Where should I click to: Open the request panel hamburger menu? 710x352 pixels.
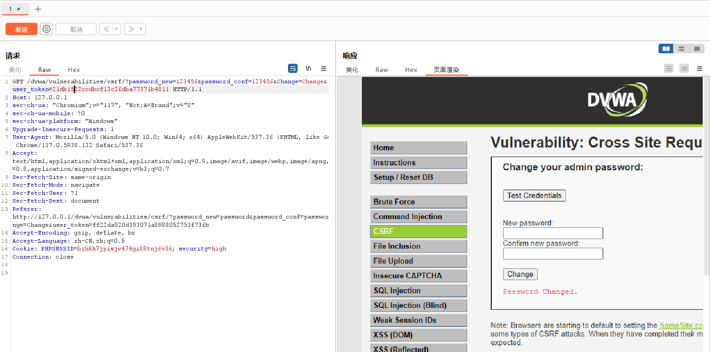click(x=324, y=69)
